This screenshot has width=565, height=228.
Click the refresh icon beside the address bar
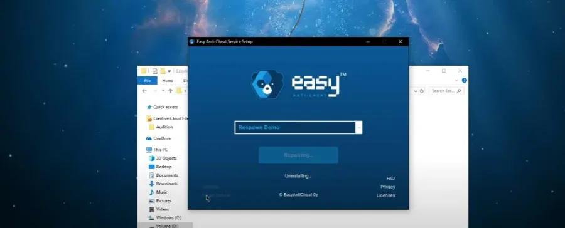click(422, 91)
